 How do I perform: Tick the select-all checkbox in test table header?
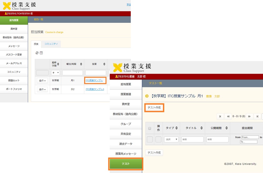click(150, 128)
